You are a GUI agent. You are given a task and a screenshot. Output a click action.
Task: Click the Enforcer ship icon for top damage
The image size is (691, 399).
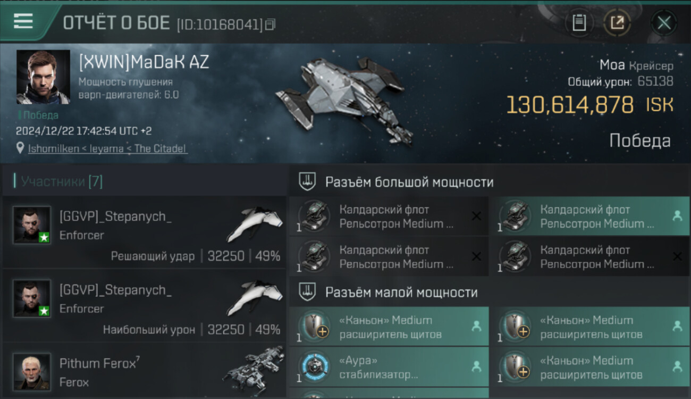(x=254, y=299)
